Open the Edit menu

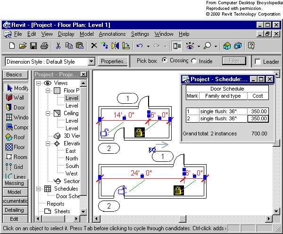[32, 34]
